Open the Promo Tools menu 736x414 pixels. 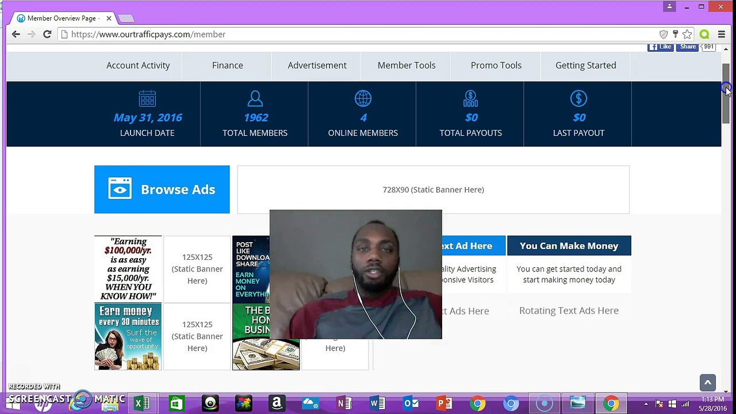(496, 66)
